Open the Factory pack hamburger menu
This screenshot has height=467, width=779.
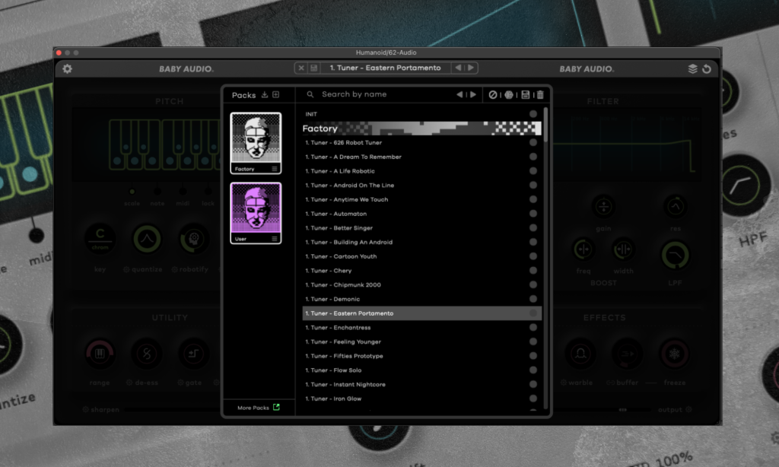point(275,169)
